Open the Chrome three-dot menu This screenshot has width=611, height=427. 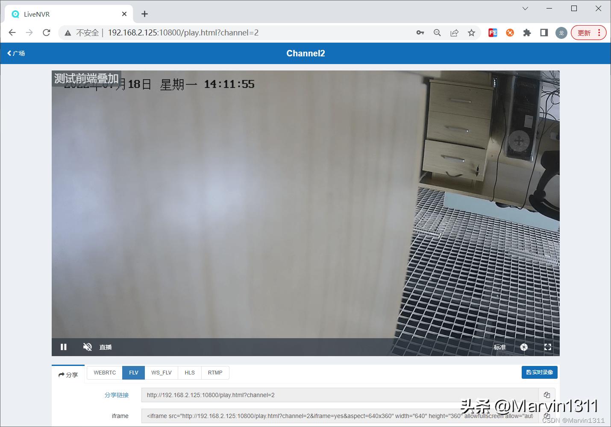[x=599, y=32]
